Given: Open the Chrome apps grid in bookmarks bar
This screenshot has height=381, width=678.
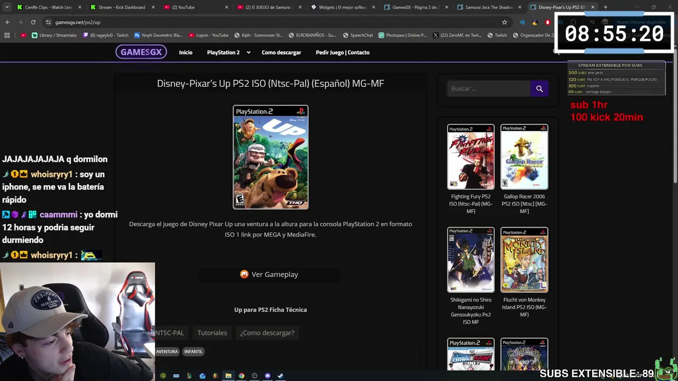Looking at the screenshot, I should 7,35.
